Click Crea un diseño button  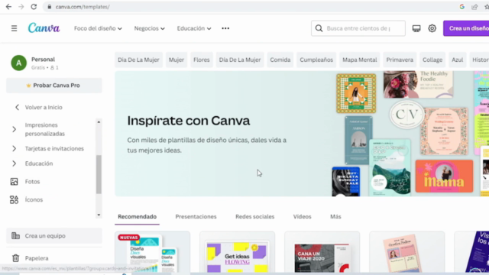pos(466,28)
